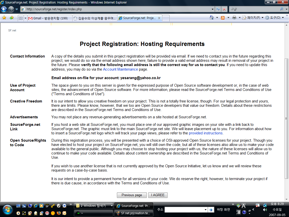This screenshot has width=289, height=217.
Task: Click the volume speaker tray icon
Action: (x=265, y=210)
